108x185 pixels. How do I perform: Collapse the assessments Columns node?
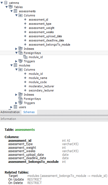coord(16,15)
